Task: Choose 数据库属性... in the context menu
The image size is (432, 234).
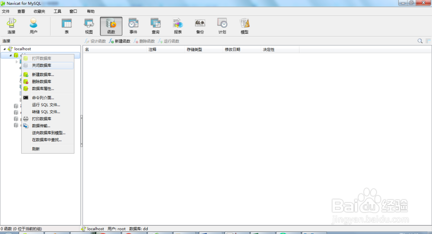Action: tap(48, 89)
